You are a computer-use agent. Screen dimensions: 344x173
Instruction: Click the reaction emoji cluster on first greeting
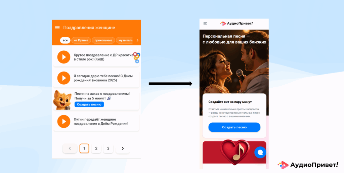coord(137,58)
